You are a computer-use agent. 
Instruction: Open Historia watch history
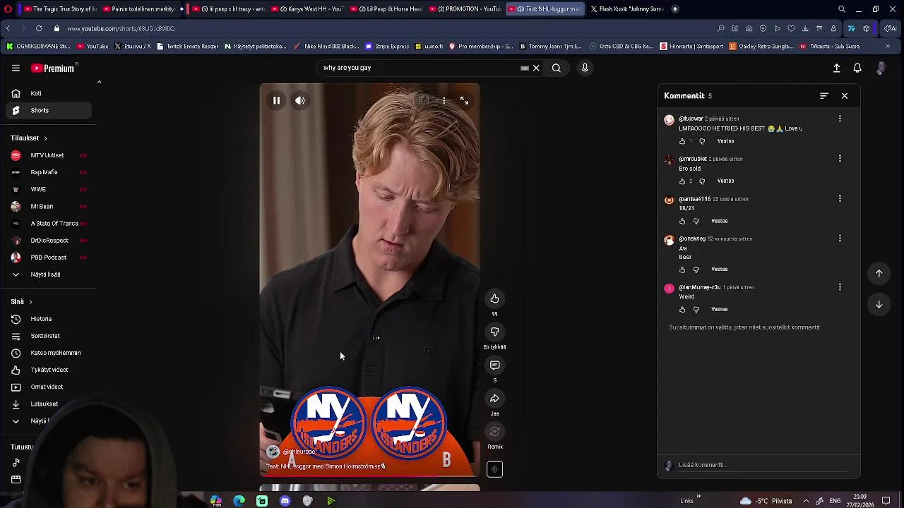coord(48,319)
